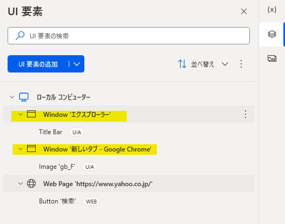Click in the UI 要素の検索 field
Screen dimensions: 285x224
(x=129, y=36)
